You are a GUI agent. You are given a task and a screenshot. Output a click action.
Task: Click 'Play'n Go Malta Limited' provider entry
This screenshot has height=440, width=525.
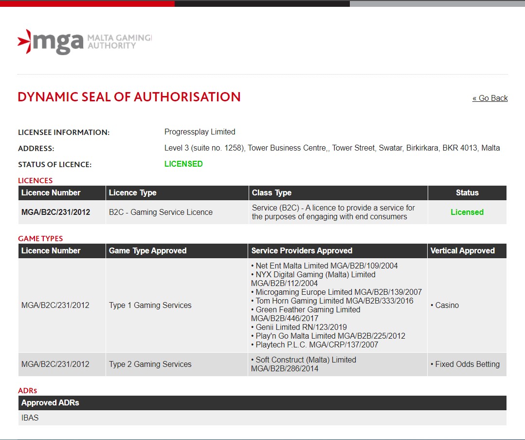click(328, 336)
